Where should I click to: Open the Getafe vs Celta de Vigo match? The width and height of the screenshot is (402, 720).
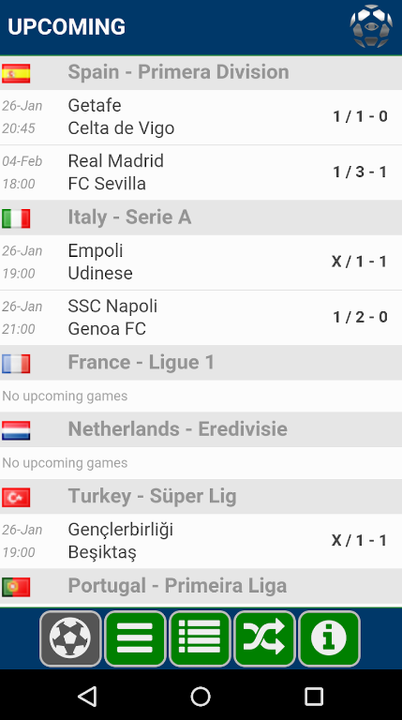[201, 117]
